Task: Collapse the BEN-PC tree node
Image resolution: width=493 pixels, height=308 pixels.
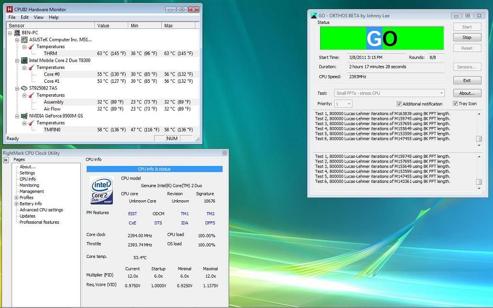Action: click(10, 33)
